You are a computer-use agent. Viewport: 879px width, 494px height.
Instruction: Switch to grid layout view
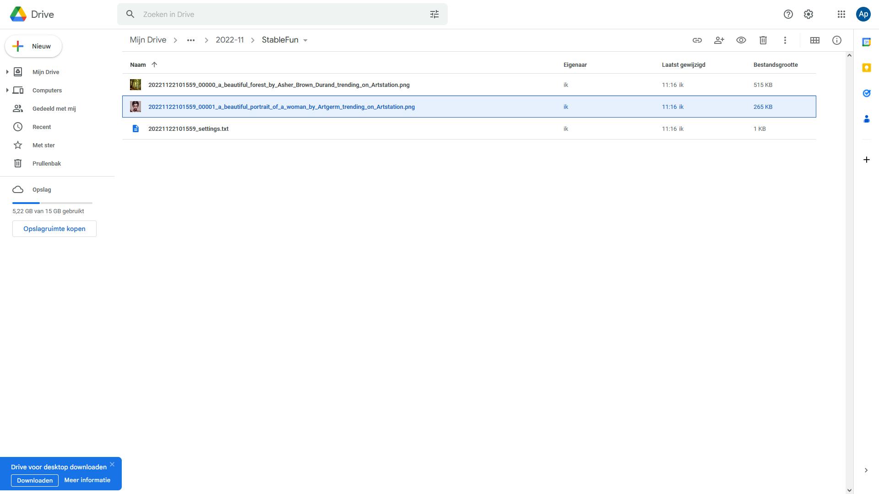815,40
